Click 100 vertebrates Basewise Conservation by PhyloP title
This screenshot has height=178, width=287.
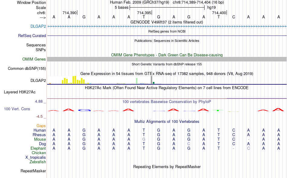[x=167, y=102]
